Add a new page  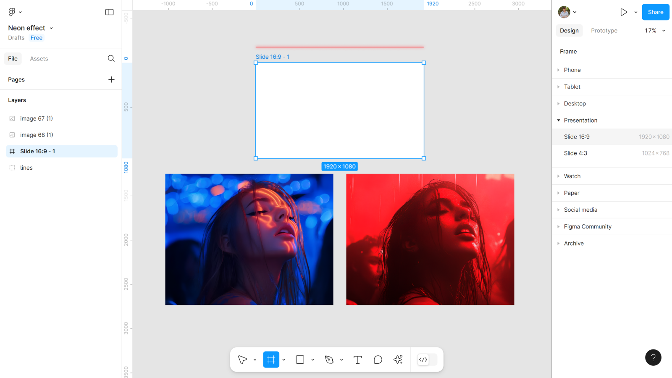pos(111,79)
